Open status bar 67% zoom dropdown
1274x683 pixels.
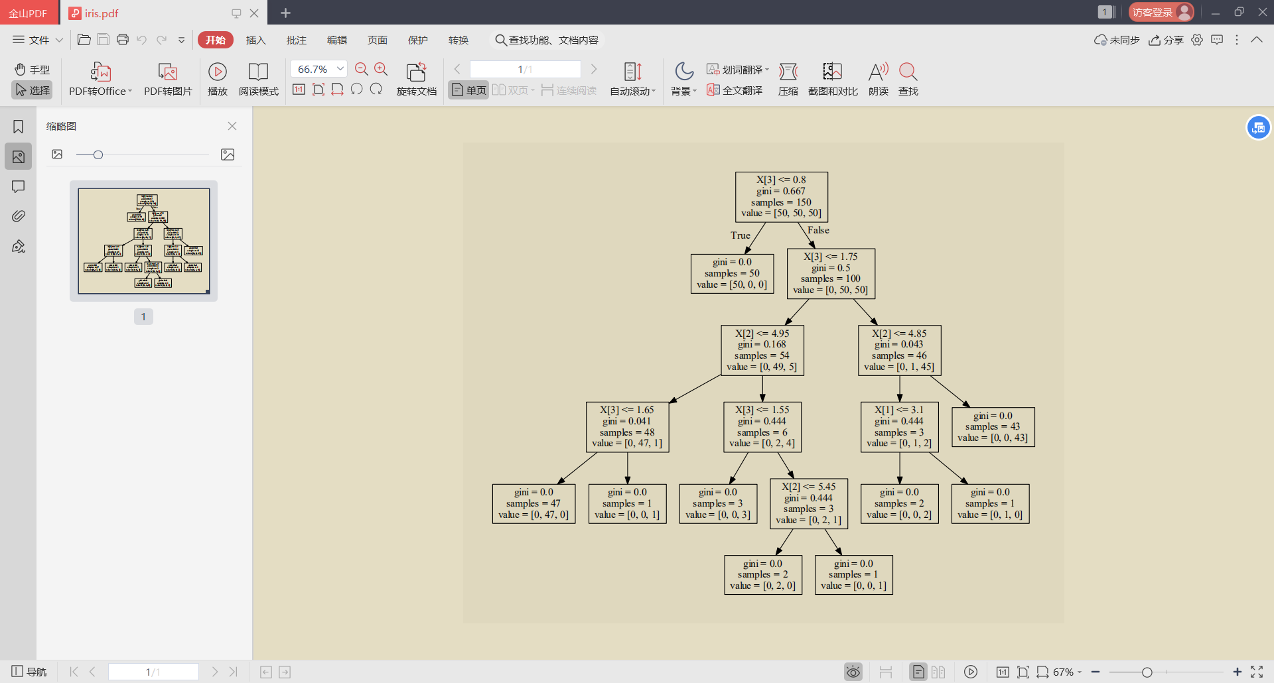[1067, 672]
